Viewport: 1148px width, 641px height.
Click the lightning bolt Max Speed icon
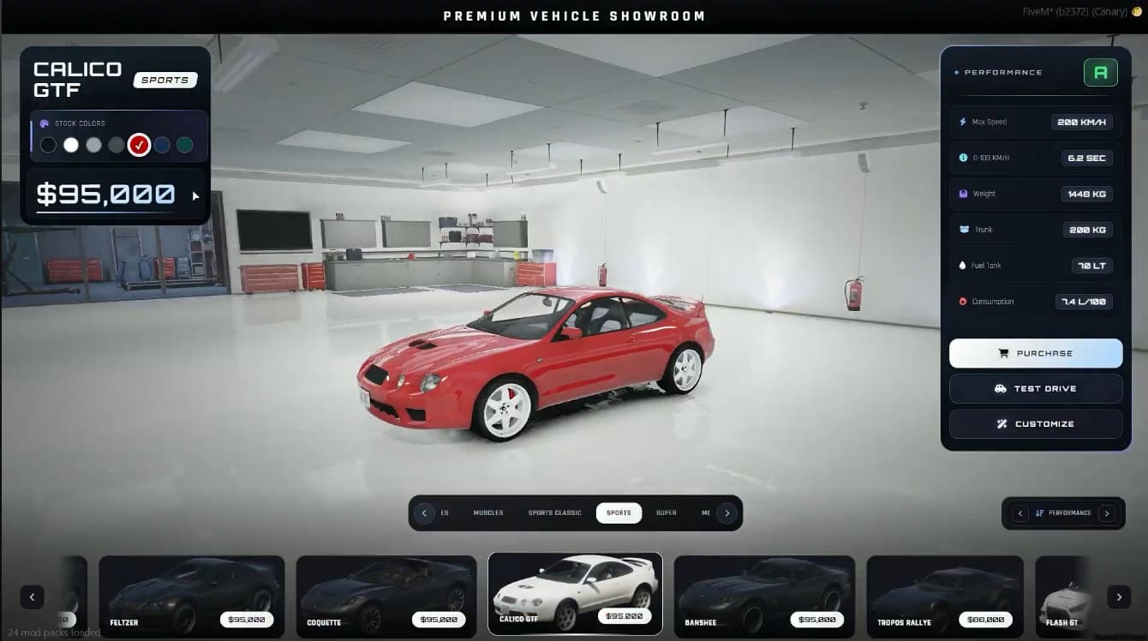[x=963, y=122]
